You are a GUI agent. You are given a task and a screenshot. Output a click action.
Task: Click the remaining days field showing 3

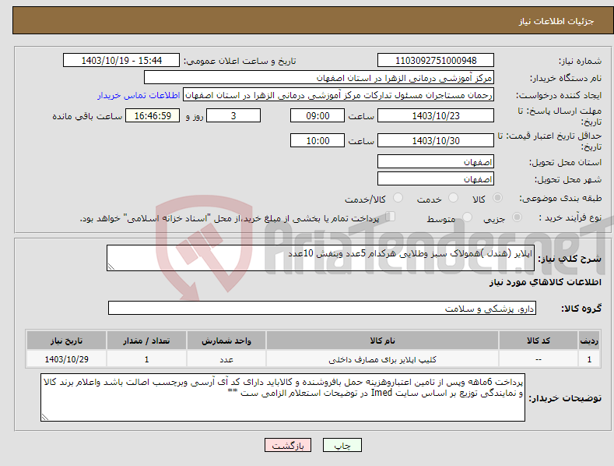point(233,115)
